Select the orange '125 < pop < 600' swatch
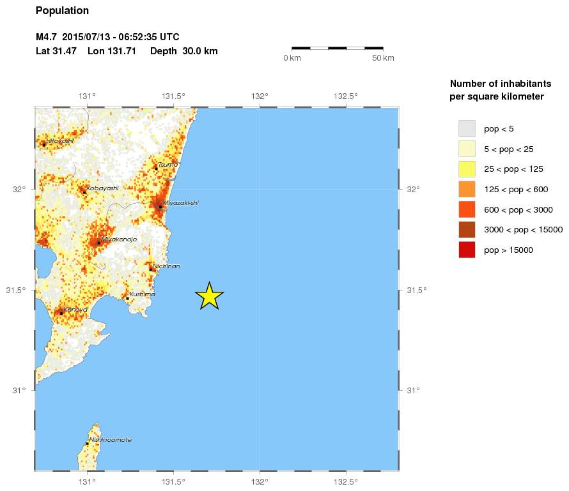 coord(467,189)
